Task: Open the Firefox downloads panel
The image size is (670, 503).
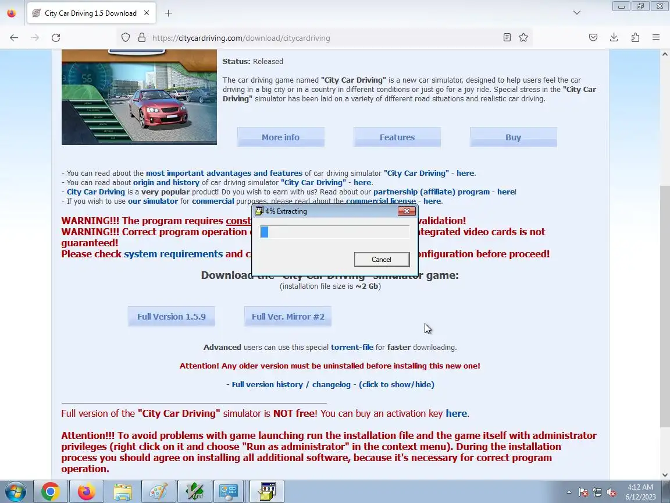Action: pyautogui.click(x=614, y=38)
